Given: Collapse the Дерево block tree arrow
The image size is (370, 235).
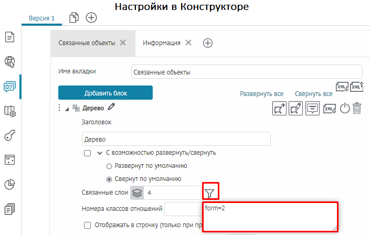Looking at the screenshot, I should [x=66, y=109].
